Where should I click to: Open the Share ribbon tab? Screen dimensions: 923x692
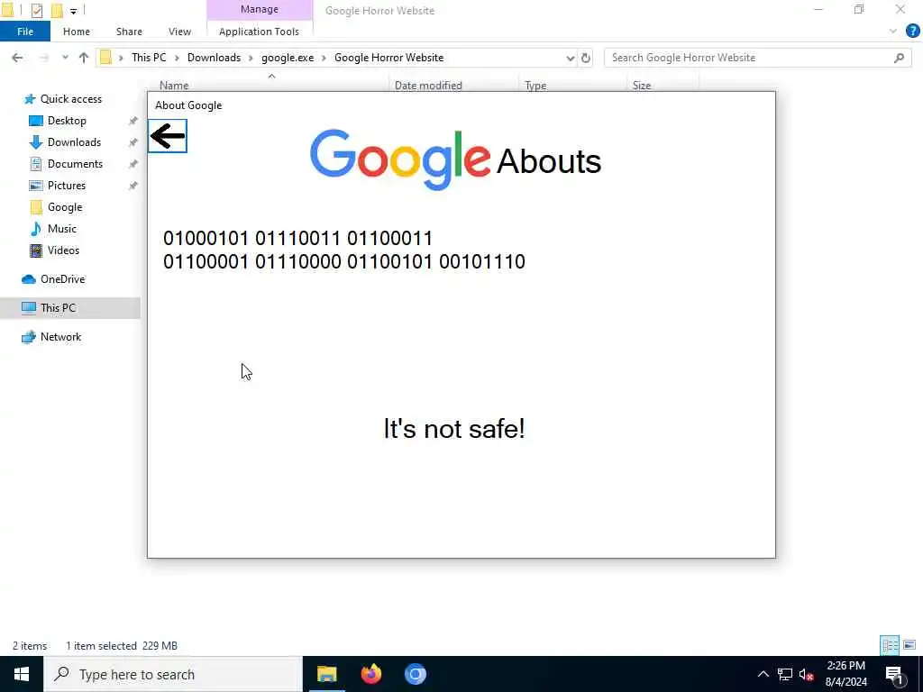point(129,32)
